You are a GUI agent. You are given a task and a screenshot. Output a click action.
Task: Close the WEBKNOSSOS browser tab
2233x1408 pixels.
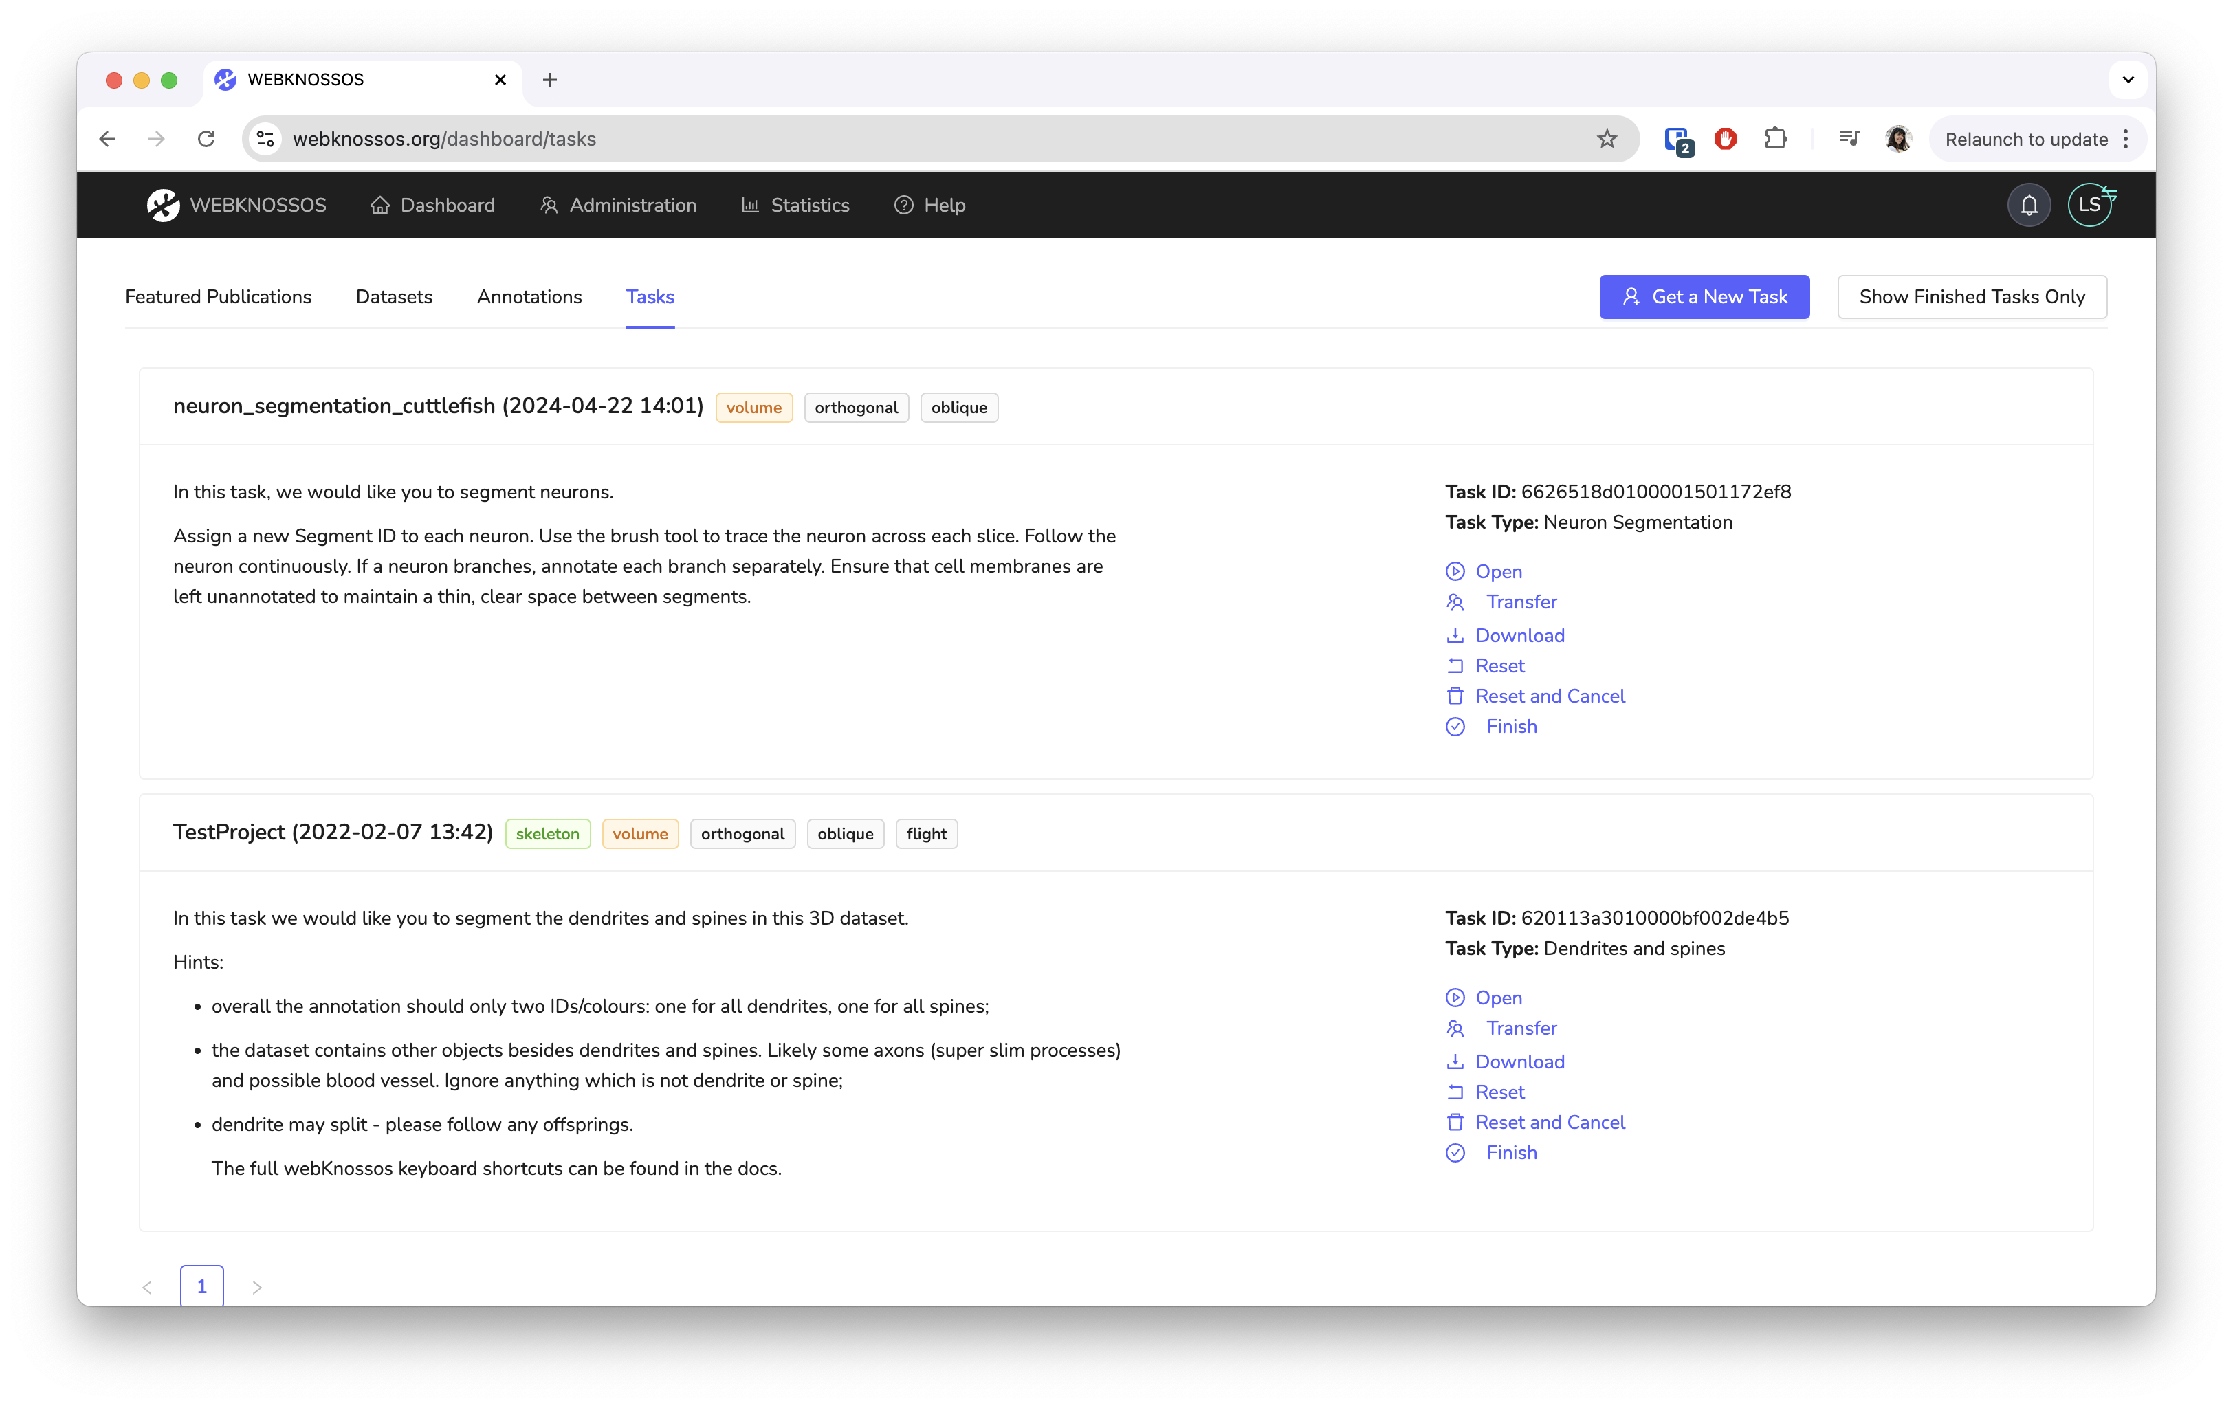[x=500, y=80]
